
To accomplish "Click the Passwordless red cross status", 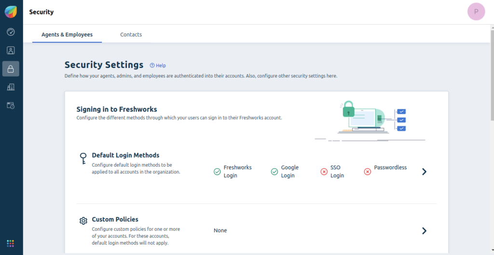I will 367,172.
